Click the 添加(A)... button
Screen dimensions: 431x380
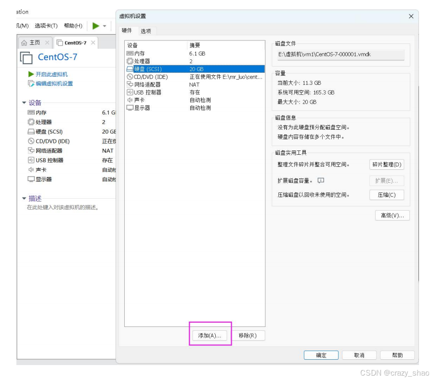pos(209,336)
